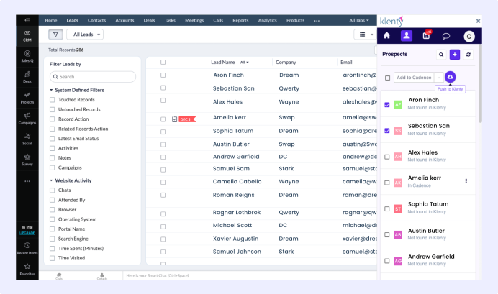498x294 pixels.
Task: Uncheck the Aron Finch prospect checkbox
Action: click(388, 104)
